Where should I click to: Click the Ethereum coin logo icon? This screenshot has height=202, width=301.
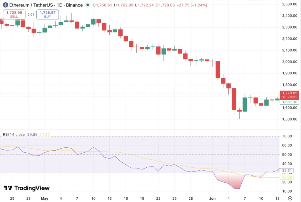coord(5,5)
